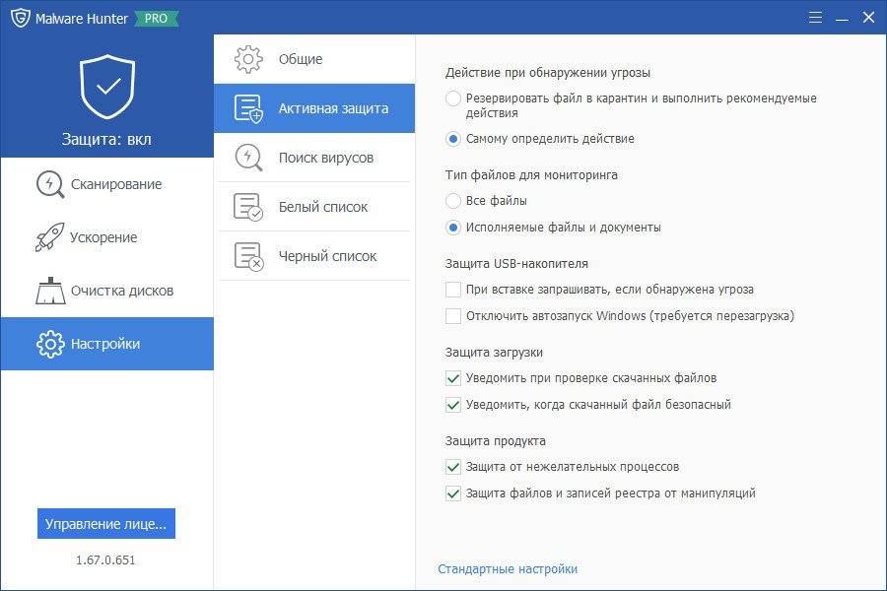This screenshot has width=887, height=591.
Task: Click the Белый список checkmark list icon
Action: (x=248, y=207)
